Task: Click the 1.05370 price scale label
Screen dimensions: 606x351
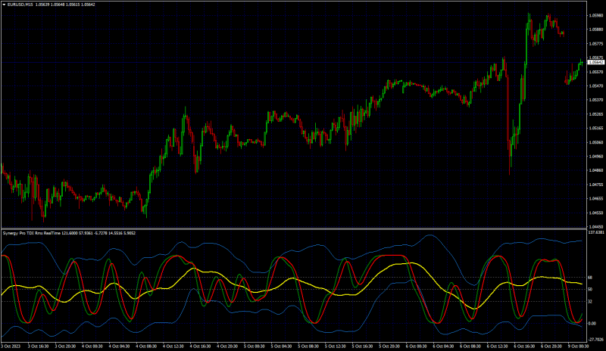Action: click(x=595, y=100)
